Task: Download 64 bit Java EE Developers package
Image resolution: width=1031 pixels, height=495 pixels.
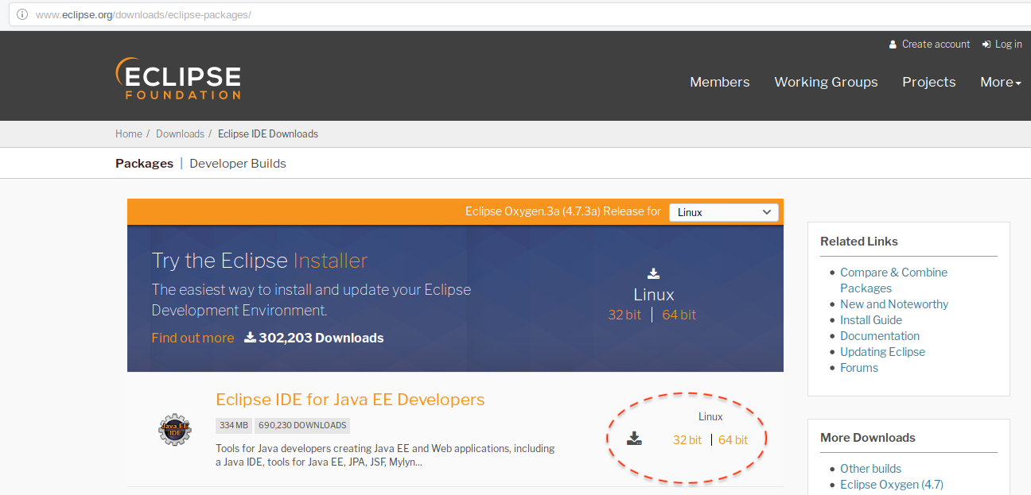Action: coord(733,439)
